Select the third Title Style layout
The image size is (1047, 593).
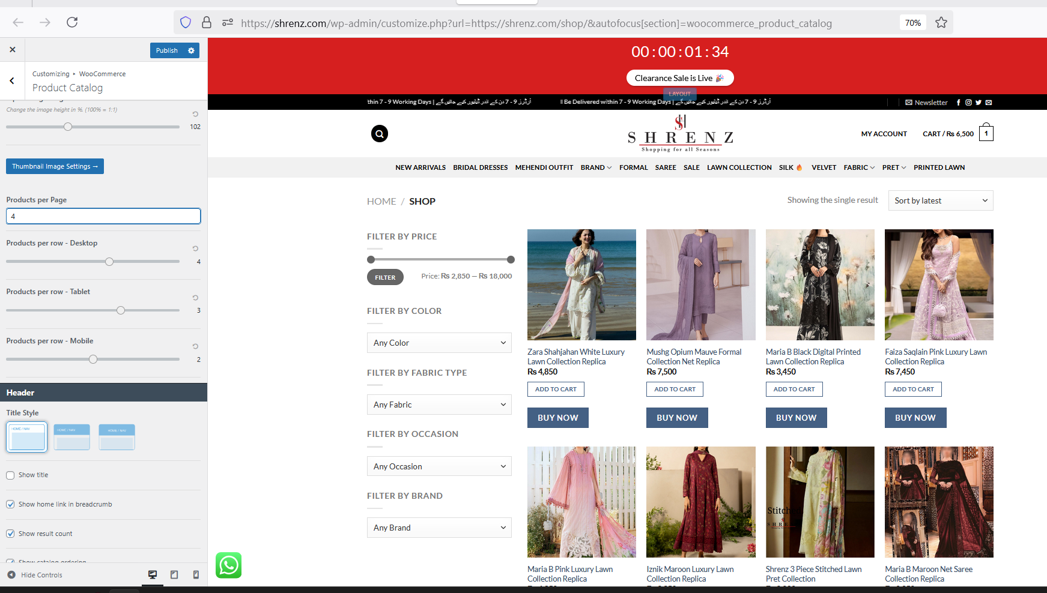click(x=117, y=437)
